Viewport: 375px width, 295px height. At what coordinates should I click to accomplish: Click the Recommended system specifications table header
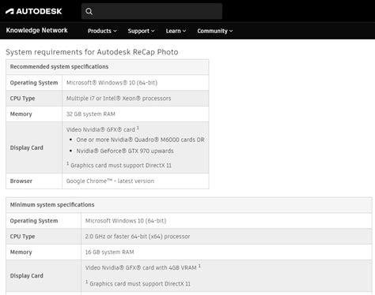coord(108,67)
